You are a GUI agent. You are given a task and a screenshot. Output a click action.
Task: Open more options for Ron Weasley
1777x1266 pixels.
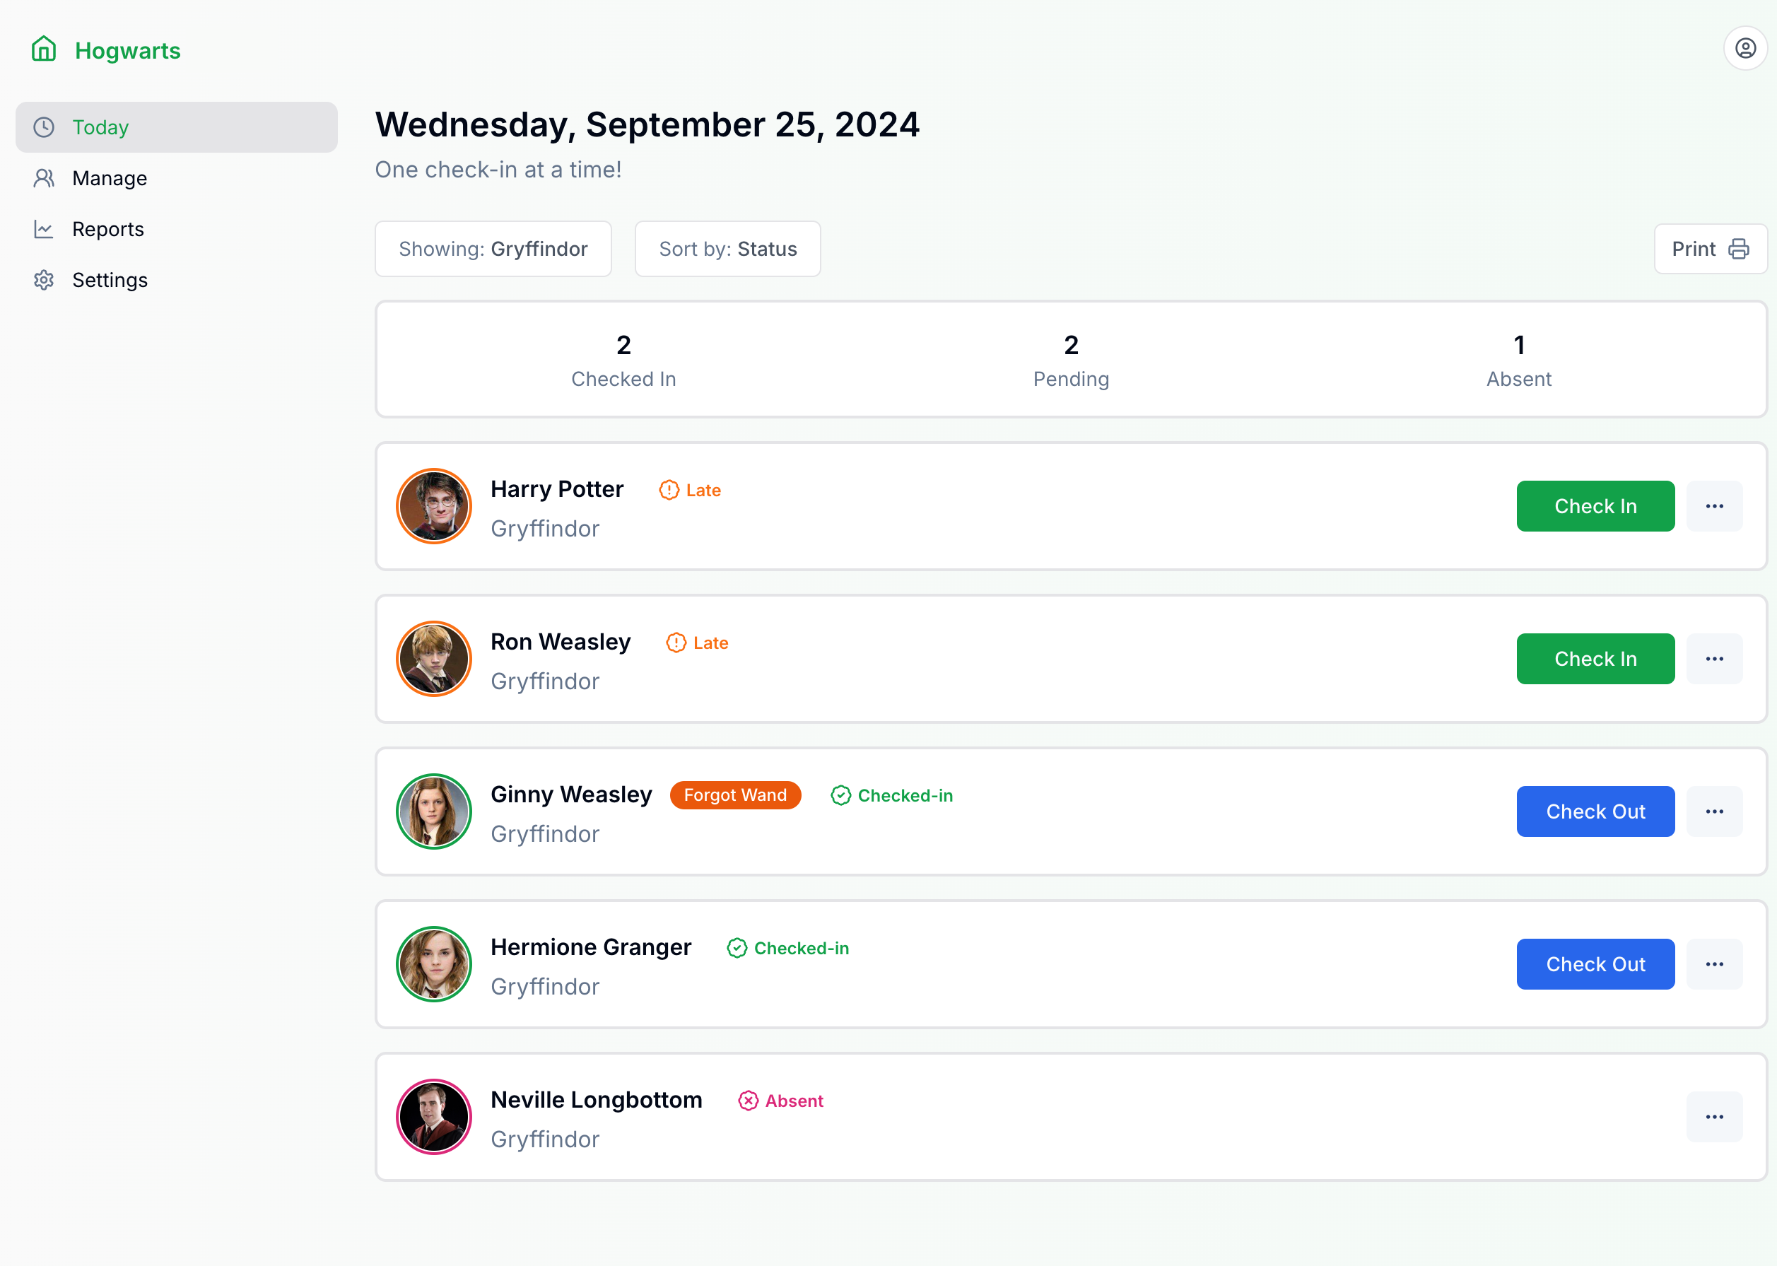pyautogui.click(x=1714, y=659)
